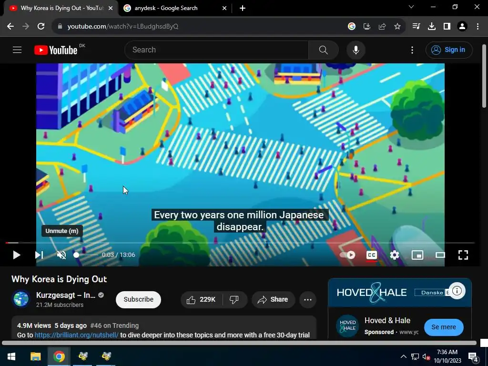Expand the tab search chevron
The image size is (488, 366).
(x=411, y=7)
